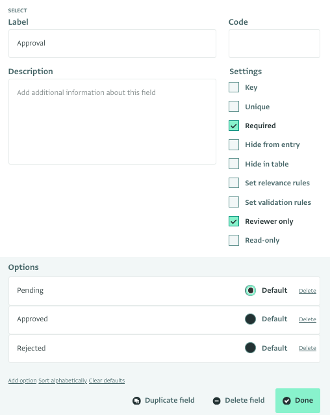This screenshot has width=330, height=415.
Task: Check the Read-only checkbox
Action: coord(234,240)
